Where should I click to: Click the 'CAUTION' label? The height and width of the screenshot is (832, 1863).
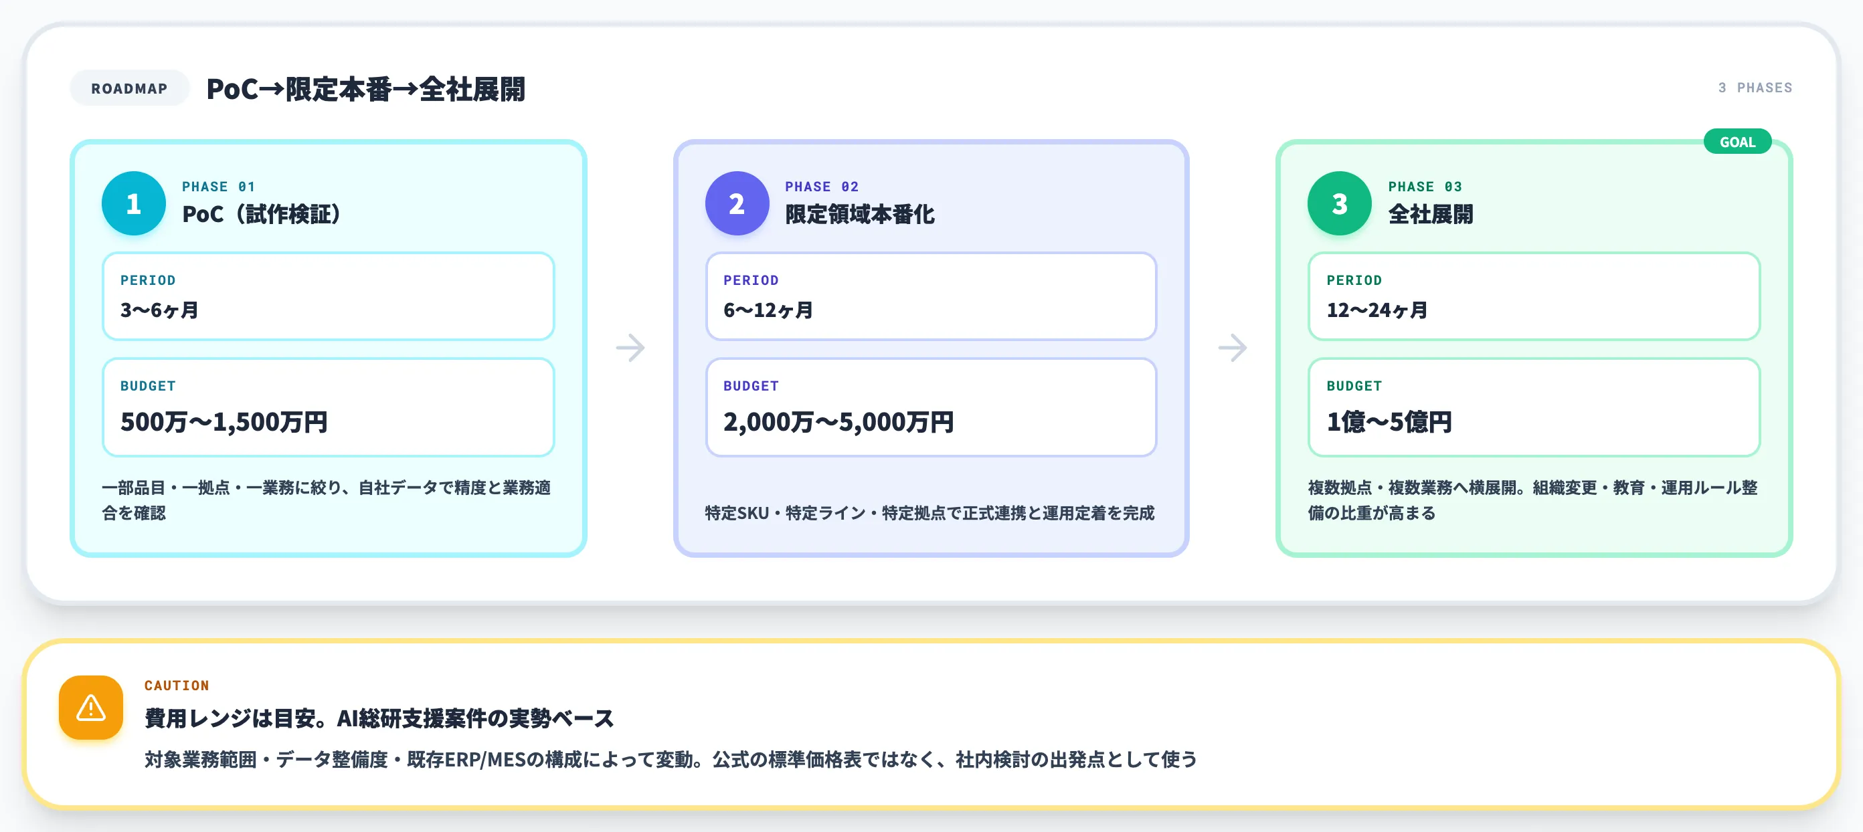177,686
